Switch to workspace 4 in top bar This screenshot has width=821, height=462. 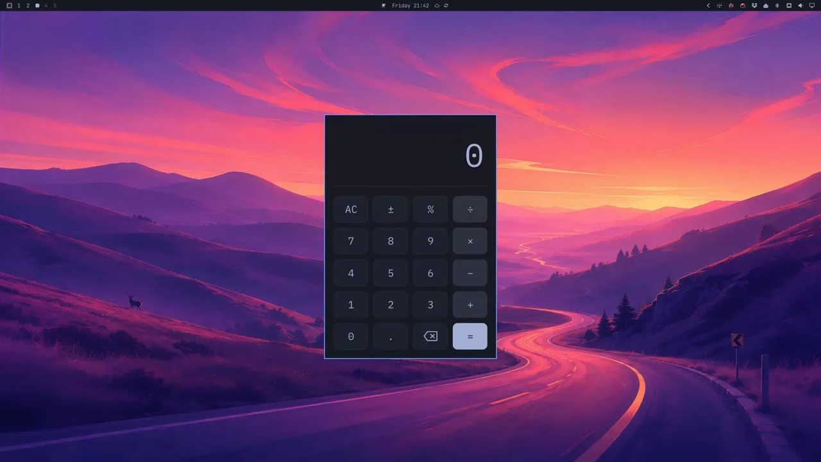(46, 5)
